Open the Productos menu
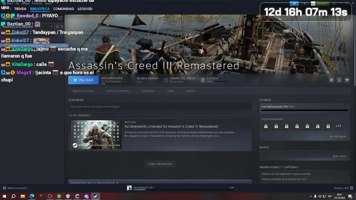Screen dimensions: 356x200 pos(37,4)
